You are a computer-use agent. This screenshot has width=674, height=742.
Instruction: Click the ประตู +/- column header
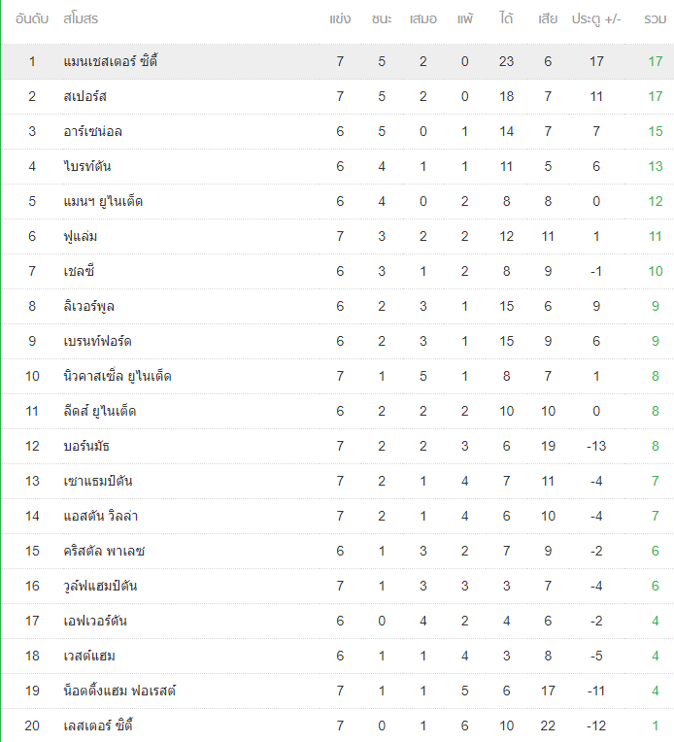(x=596, y=18)
